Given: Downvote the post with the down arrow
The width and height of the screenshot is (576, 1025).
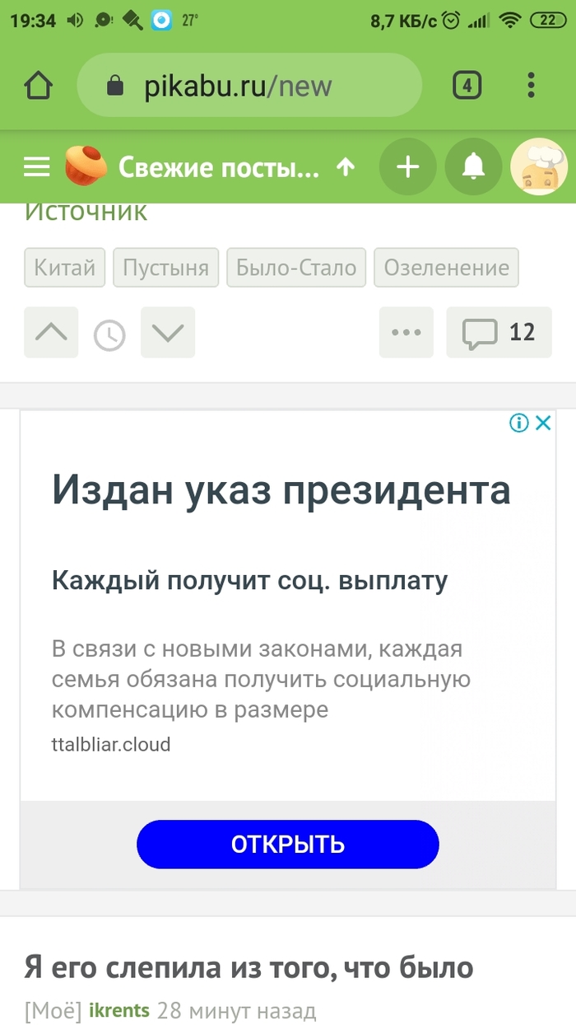Looking at the screenshot, I should 168,332.
